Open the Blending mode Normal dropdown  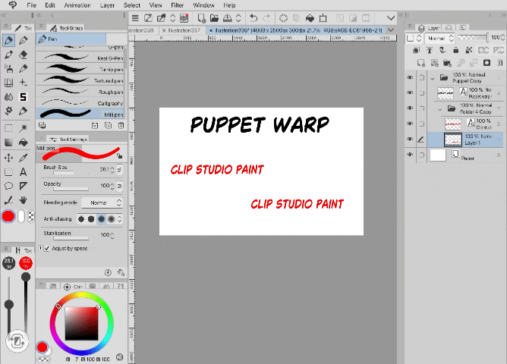coord(102,202)
